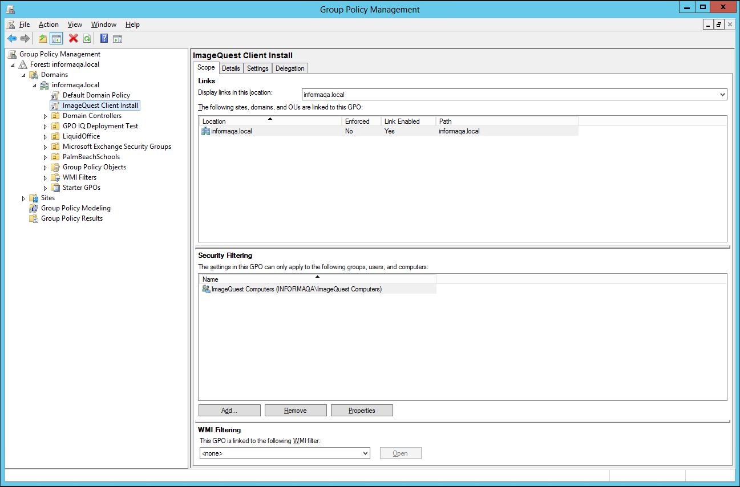The height and width of the screenshot is (487, 740).
Task: Open the View menu
Action: pos(75,25)
